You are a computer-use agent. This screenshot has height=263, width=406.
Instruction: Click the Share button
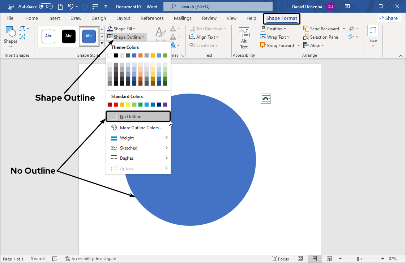[x=389, y=18]
